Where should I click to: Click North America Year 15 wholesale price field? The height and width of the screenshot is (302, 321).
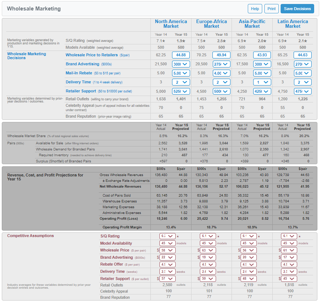click(x=181, y=55)
